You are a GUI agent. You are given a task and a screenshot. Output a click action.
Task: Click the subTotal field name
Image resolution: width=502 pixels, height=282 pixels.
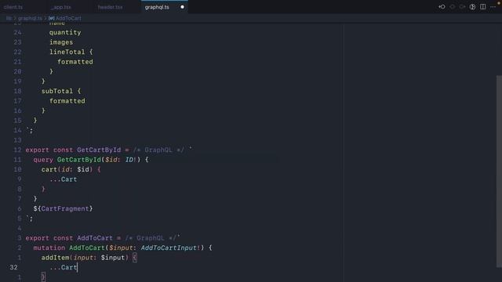click(x=57, y=91)
